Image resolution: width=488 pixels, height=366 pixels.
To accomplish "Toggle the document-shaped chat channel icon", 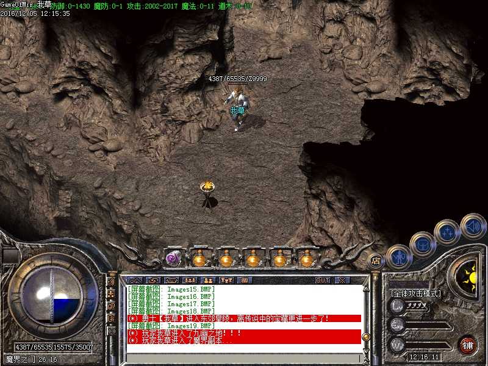I will pyautogui.click(x=112, y=318).
